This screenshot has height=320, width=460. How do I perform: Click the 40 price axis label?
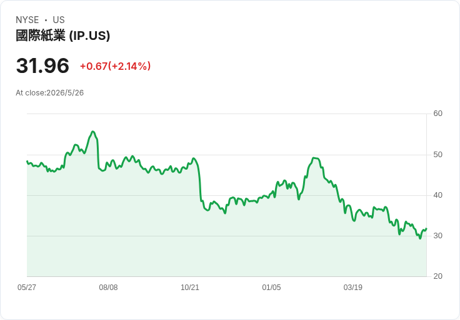coord(437,195)
